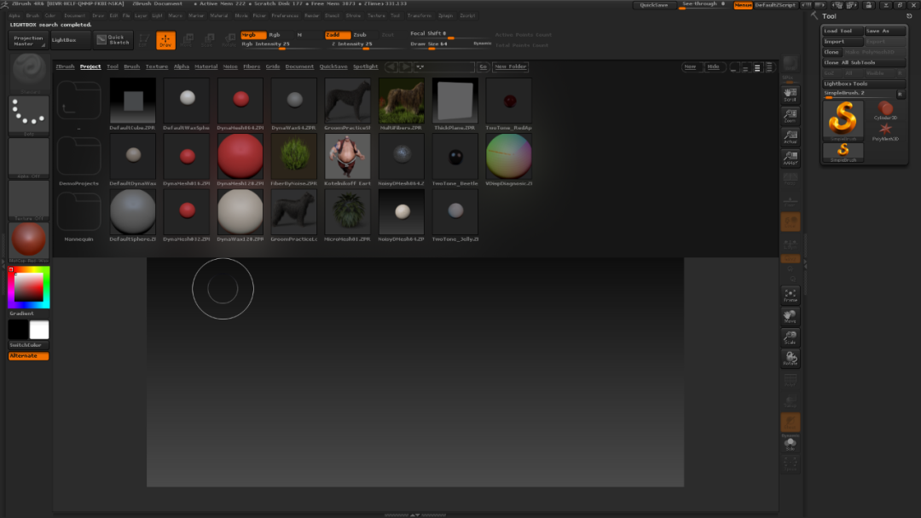Click the Frame icon on right shelf
The width and height of the screenshot is (921, 518).
pos(790,295)
